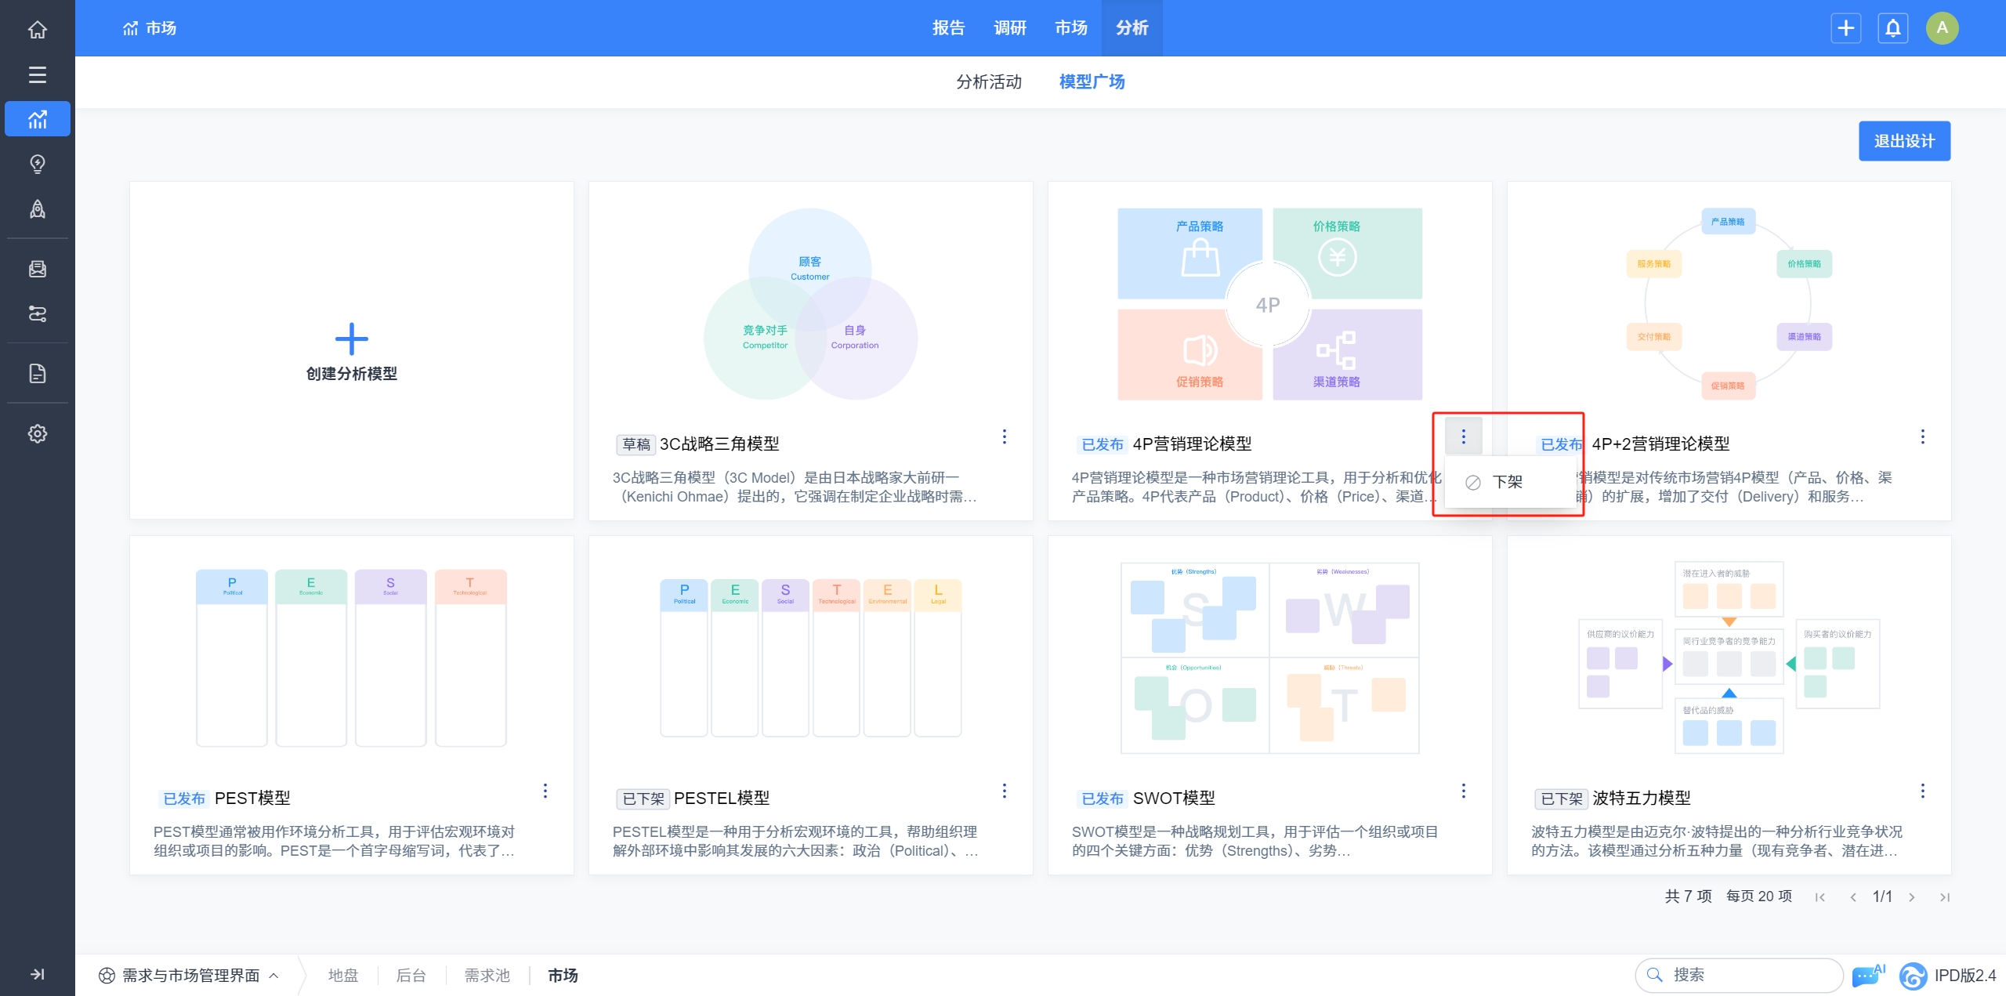The width and height of the screenshot is (2006, 996).
Task: Expand the 需求与市场管理界面 switcher
Action: click(x=189, y=975)
